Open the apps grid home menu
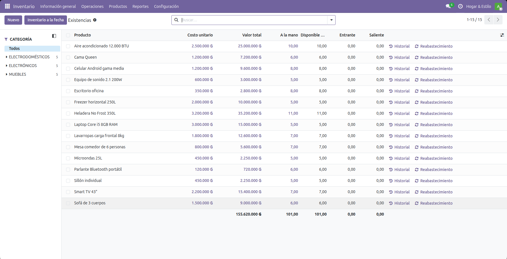 pos(8,6)
